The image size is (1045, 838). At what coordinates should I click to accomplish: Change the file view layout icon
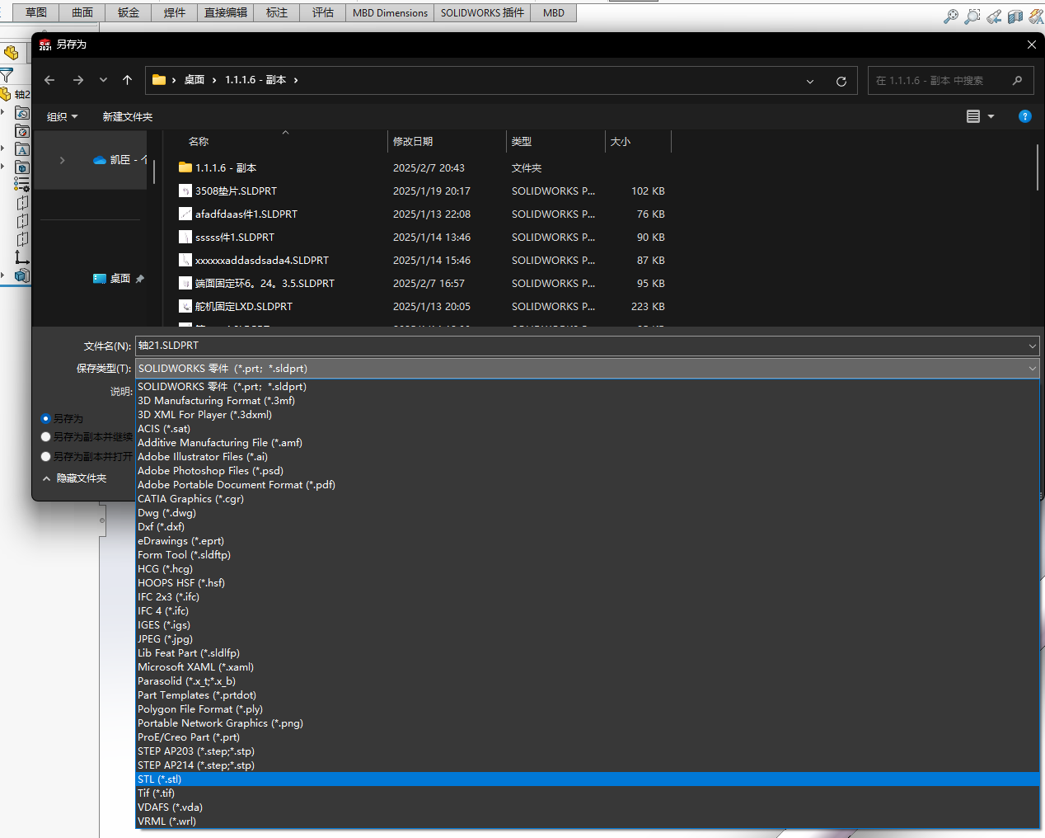coord(973,116)
